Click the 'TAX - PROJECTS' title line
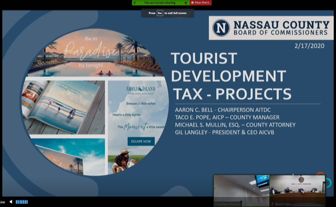 pos(232,94)
